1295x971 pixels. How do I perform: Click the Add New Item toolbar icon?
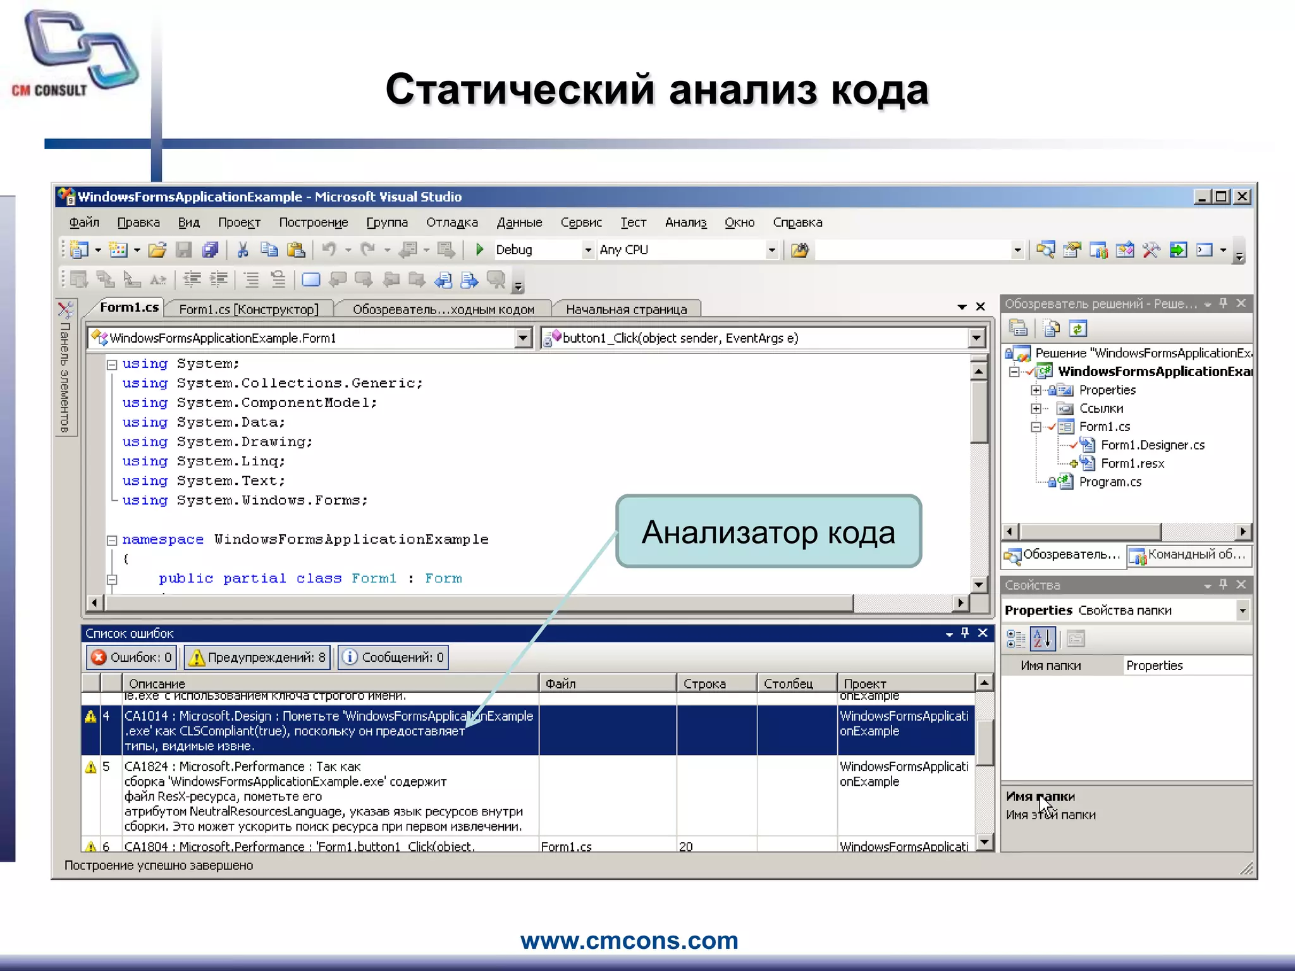(x=118, y=250)
